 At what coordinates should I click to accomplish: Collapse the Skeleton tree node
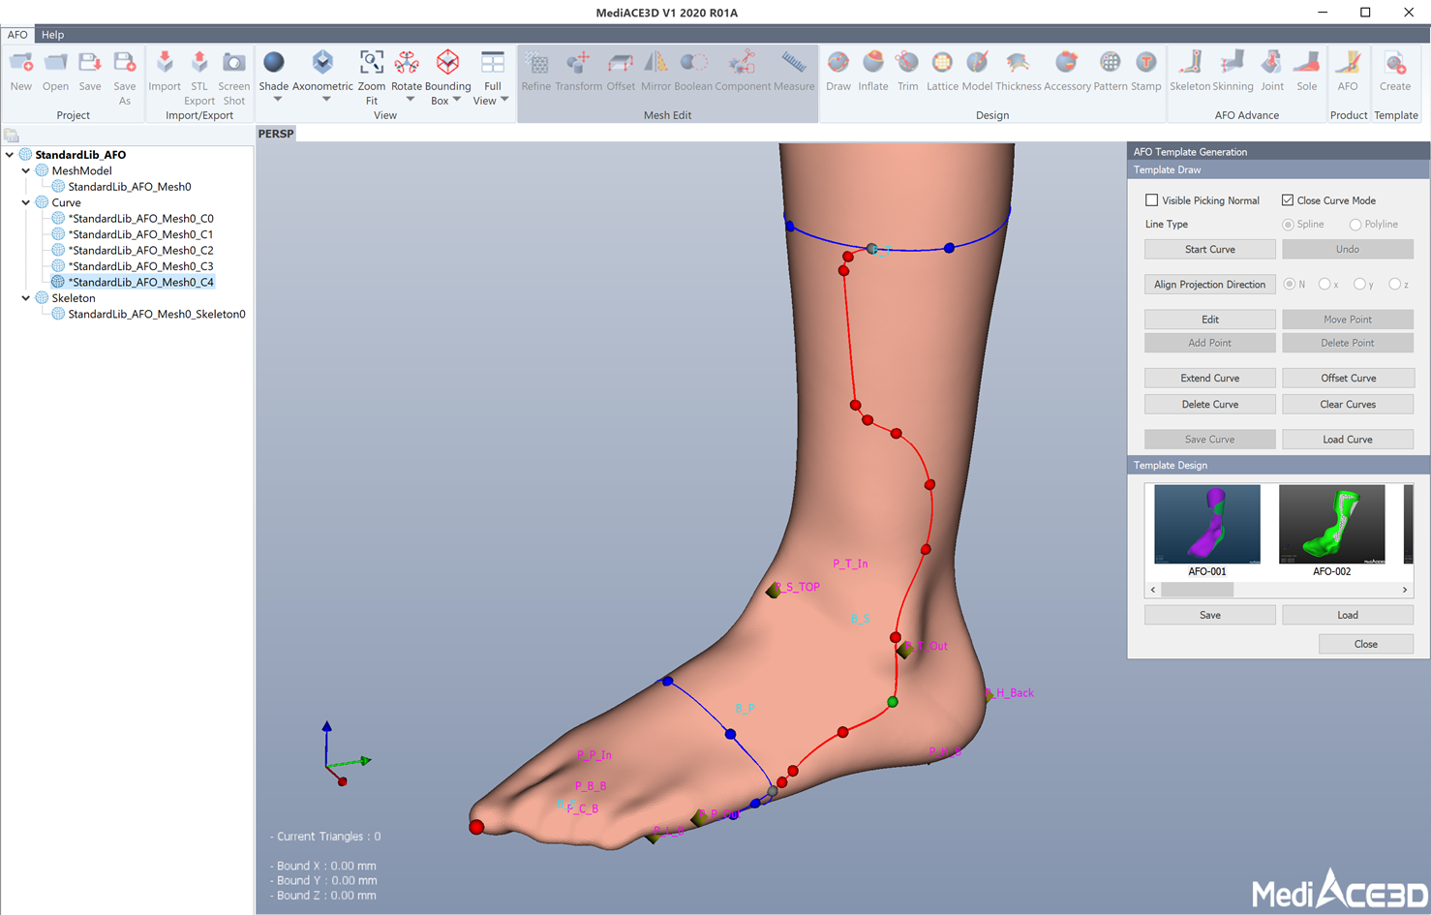(26, 298)
